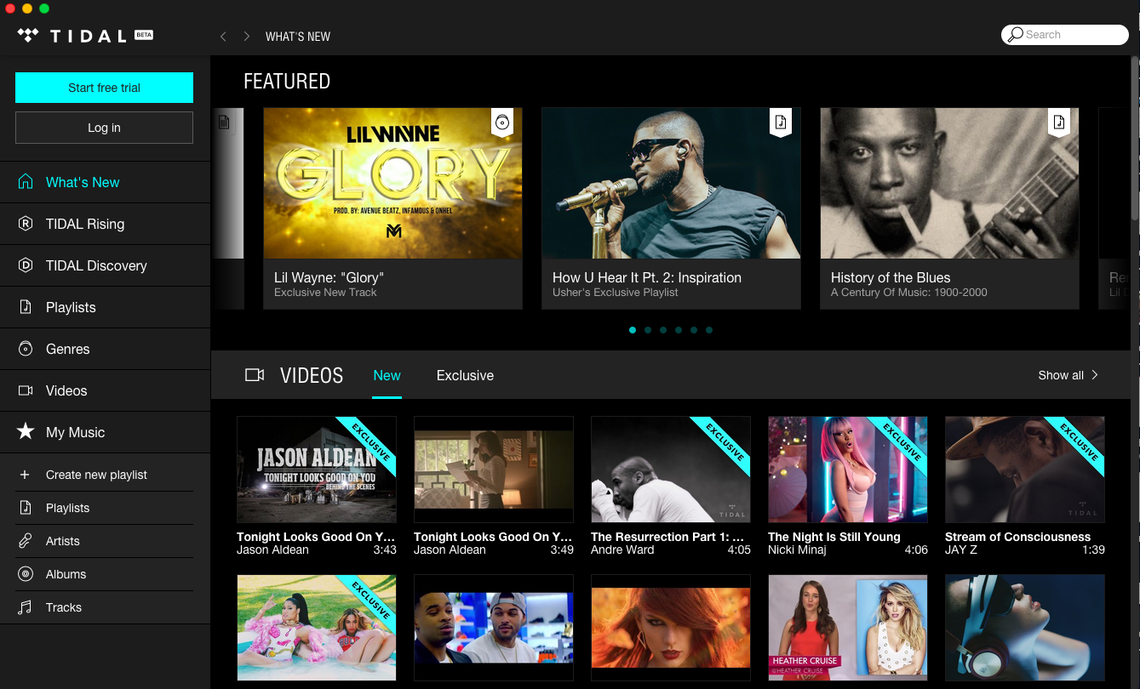Click the Tracks music note icon
This screenshot has width=1140, height=689.
(x=26, y=607)
